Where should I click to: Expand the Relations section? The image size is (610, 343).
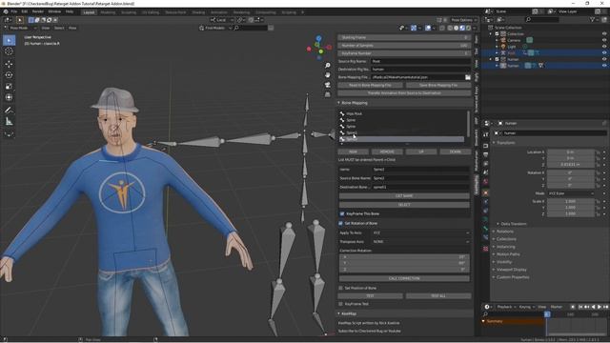(504, 232)
